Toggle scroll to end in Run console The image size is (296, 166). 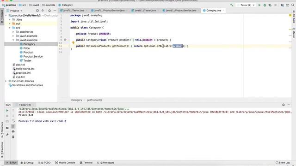click(x=13, y=126)
